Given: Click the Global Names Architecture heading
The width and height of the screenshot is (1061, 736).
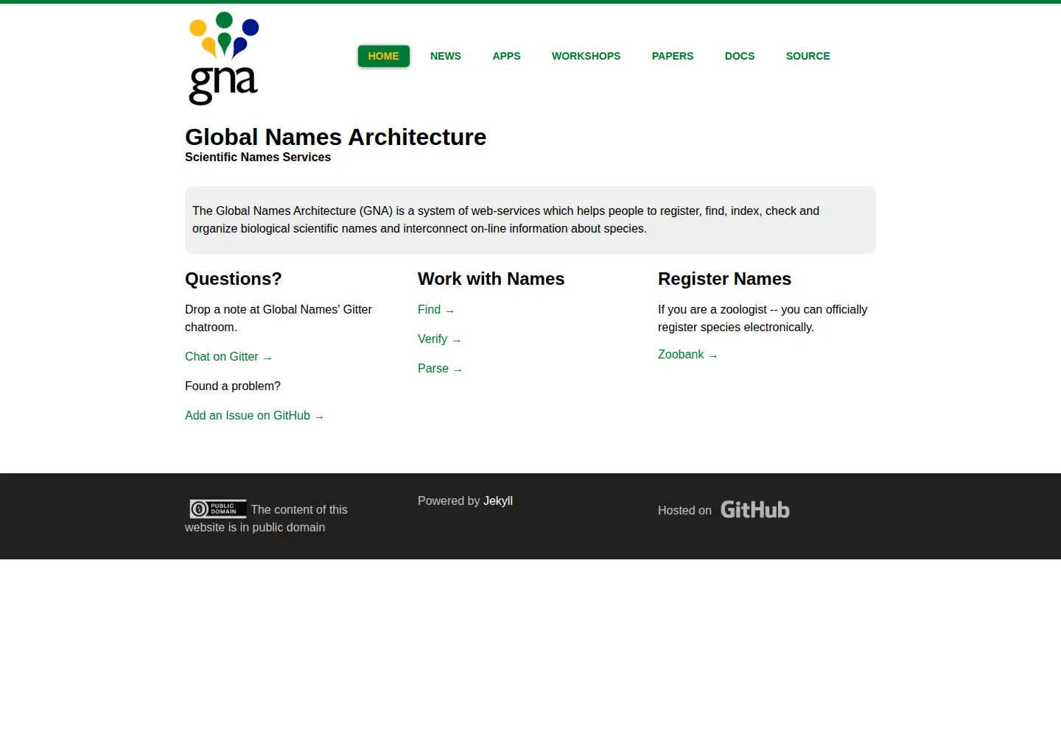Looking at the screenshot, I should [335, 137].
